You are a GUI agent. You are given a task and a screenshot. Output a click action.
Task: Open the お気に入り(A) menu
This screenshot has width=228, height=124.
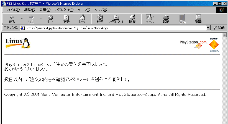pos(64,10)
